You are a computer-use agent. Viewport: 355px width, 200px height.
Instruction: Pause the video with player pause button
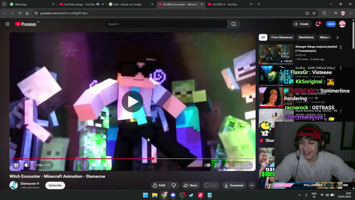tap(16, 165)
